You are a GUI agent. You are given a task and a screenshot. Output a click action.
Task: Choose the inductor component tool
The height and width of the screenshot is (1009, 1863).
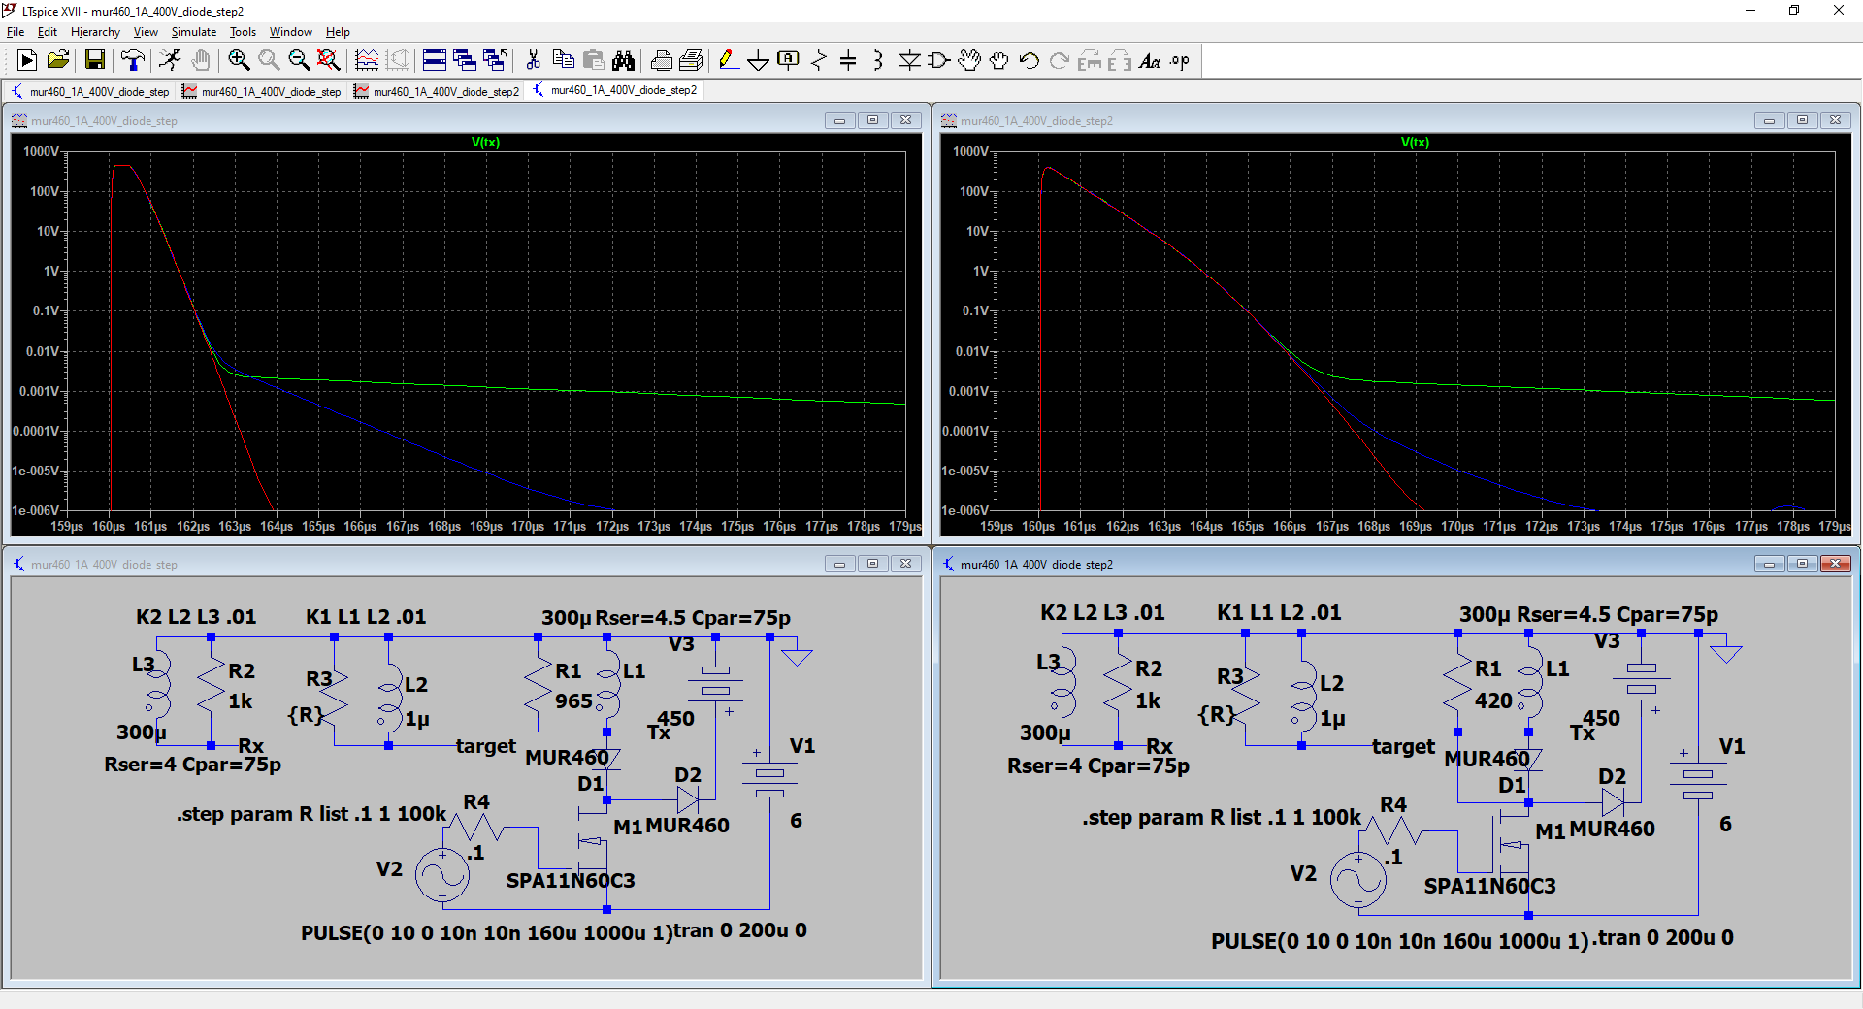(x=877, y=61)
